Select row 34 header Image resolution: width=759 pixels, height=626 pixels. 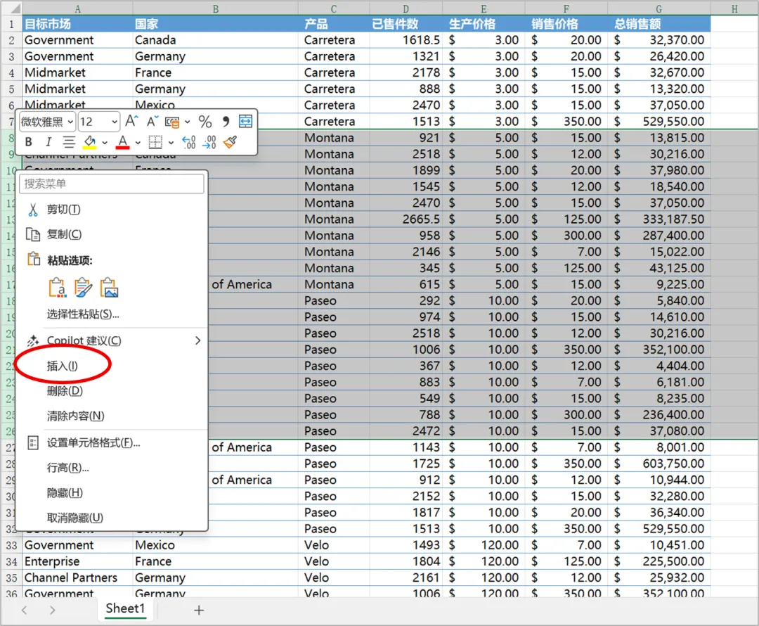[x=11, y=561]
